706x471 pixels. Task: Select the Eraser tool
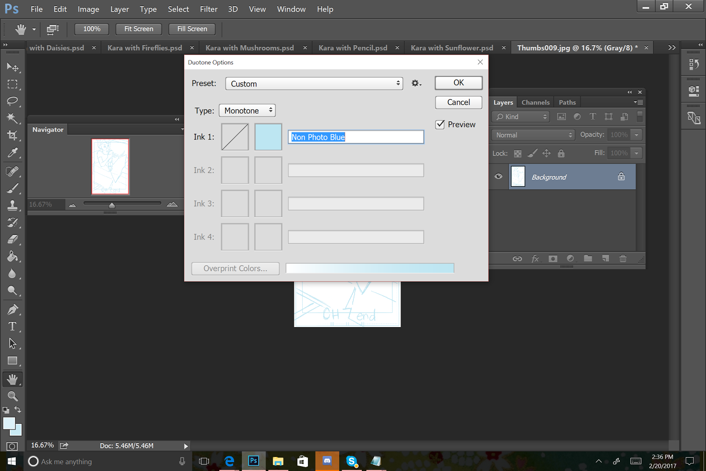tap(12, 239)
